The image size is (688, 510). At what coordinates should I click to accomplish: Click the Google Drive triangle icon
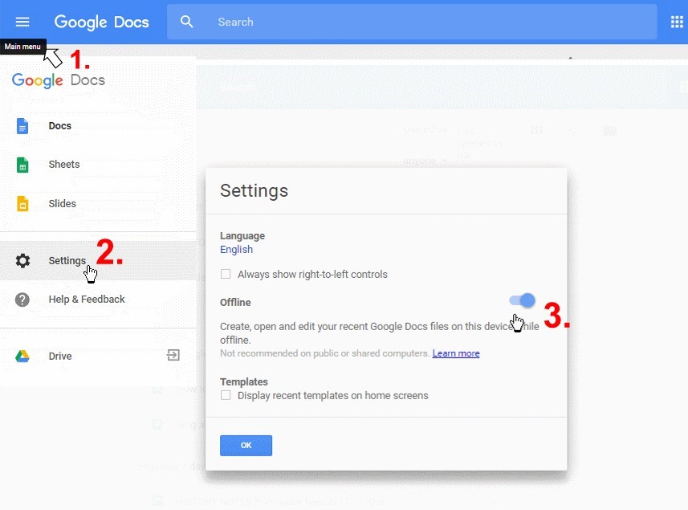[x=22, y=357]
